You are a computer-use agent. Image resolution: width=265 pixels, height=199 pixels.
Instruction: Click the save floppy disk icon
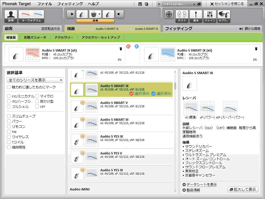pos(140,4)
